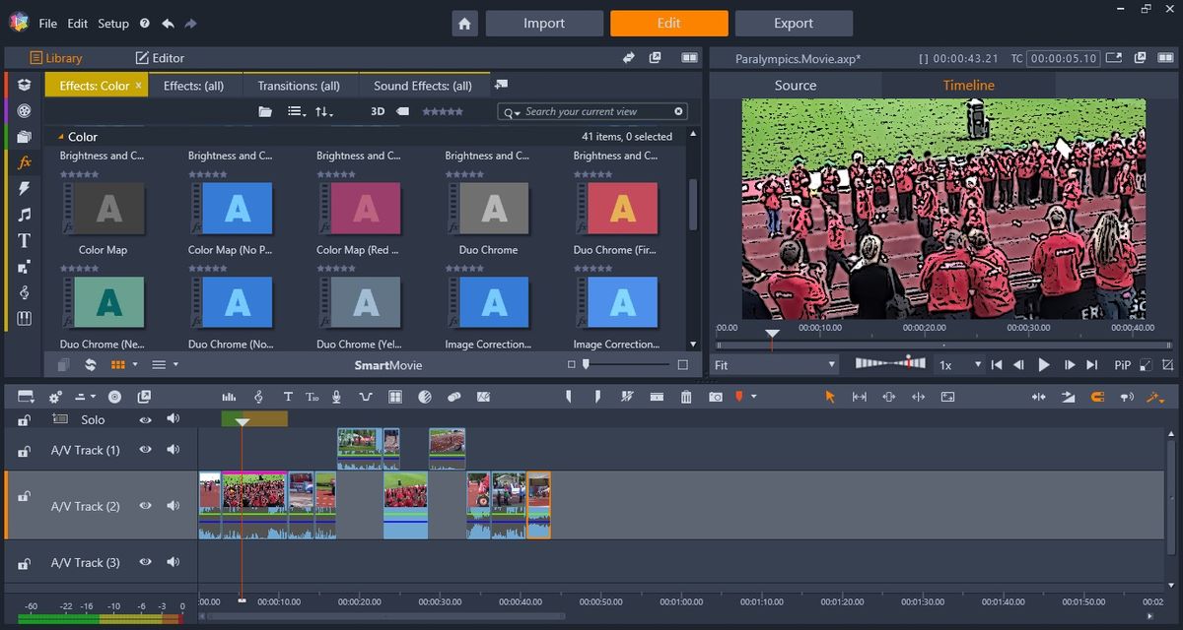Open the Audio Mixer on the timeline toolbar
Viewport: 1183px width, 630px height.
(229, 396)
